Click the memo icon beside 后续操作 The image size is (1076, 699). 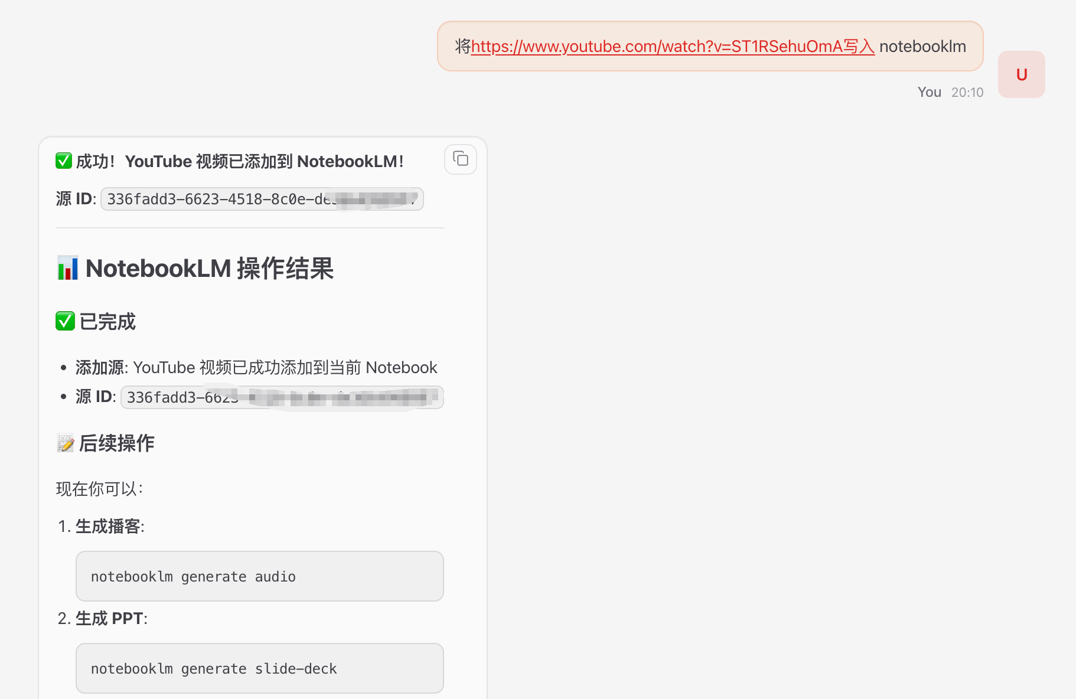(x=66, y=443)
